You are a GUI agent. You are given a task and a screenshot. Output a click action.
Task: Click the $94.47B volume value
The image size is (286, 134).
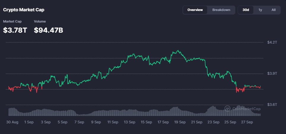[49, 30]
